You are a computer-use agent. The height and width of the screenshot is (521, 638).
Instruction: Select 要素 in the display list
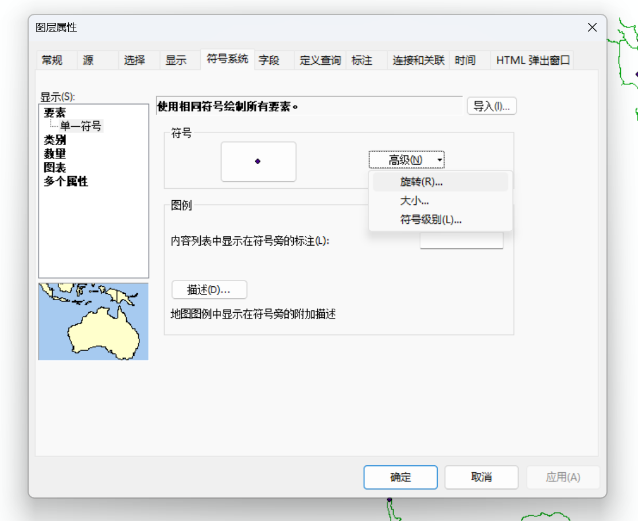[x=55, y=112]
